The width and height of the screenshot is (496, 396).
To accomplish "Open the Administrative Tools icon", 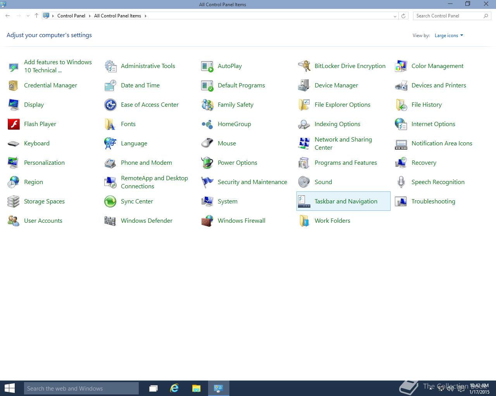I will [110, 66].
